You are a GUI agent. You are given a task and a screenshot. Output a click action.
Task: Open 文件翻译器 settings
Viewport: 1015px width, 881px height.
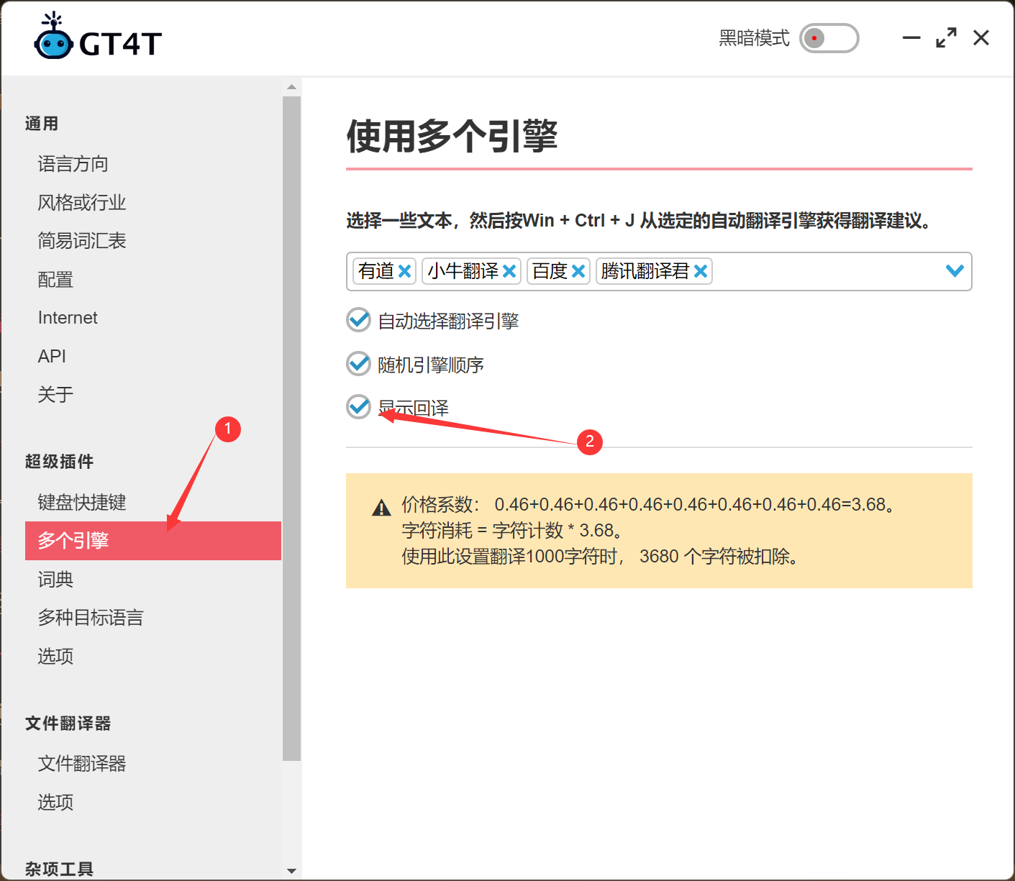coord(82,764)
